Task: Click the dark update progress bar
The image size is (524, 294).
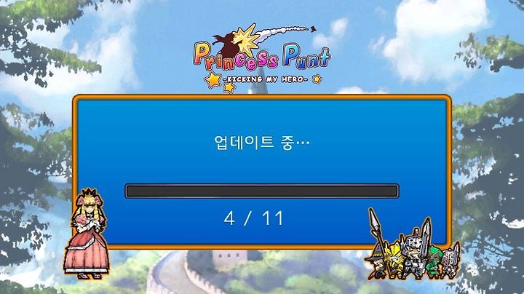Action: click(262, 191)
